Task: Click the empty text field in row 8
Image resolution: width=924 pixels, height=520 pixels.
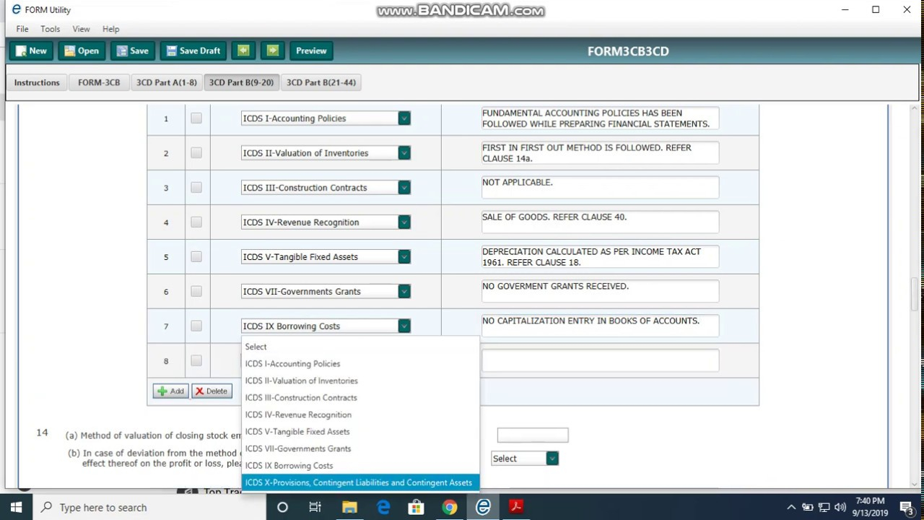Action: (x=600, y=361)
